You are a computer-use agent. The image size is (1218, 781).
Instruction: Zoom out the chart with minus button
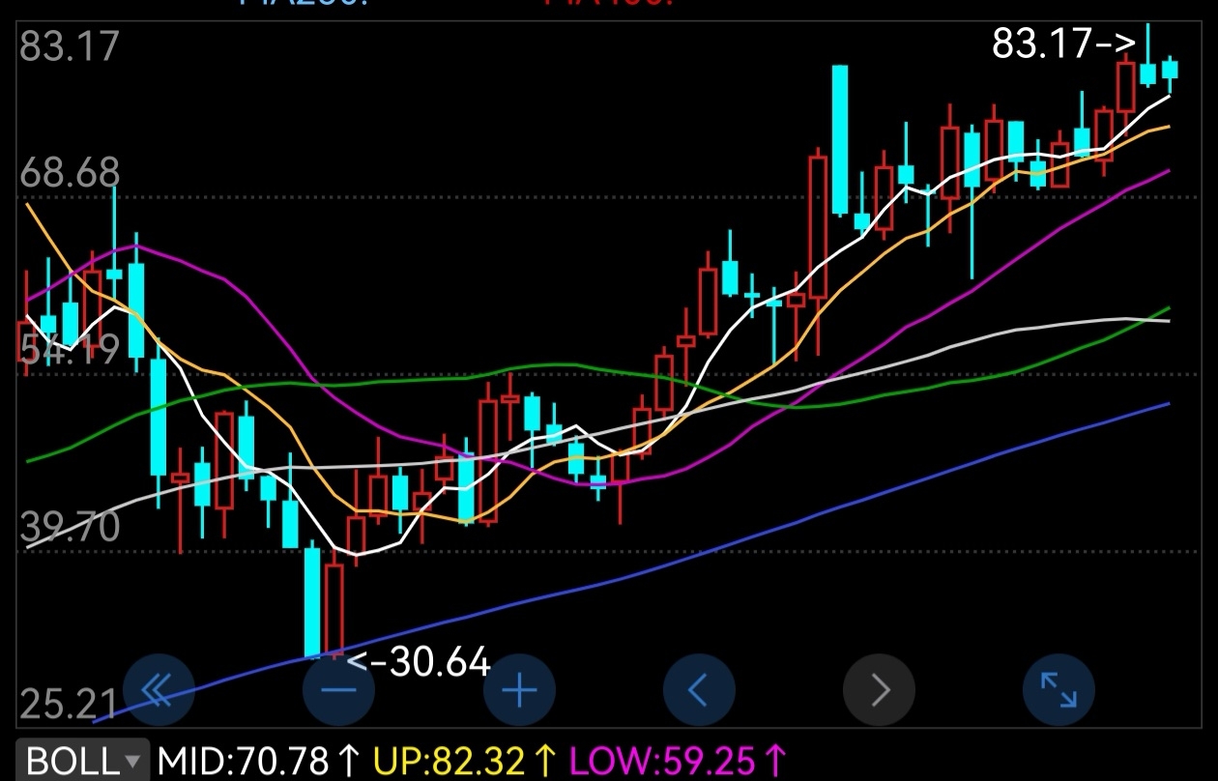pyautogui.click(x=339, y=689)
